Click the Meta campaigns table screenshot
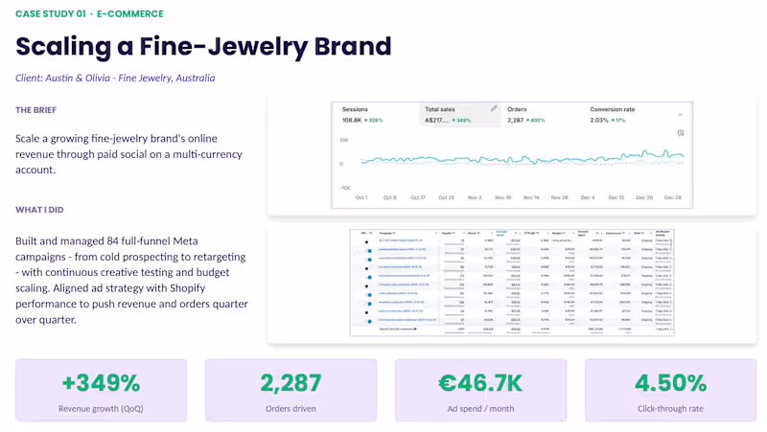Viewport: 767px width, 432px height. click(512, 283)
